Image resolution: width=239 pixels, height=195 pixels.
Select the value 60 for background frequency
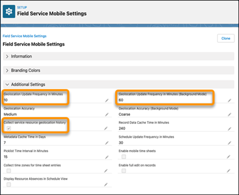pos(121,100)
